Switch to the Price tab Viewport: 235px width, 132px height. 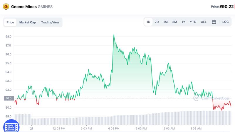coord(10,22)
